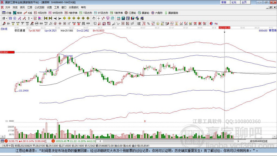This screenshot has width=277, height=156.
Task: Switch to K线 chart view
Action: [28, 13]
